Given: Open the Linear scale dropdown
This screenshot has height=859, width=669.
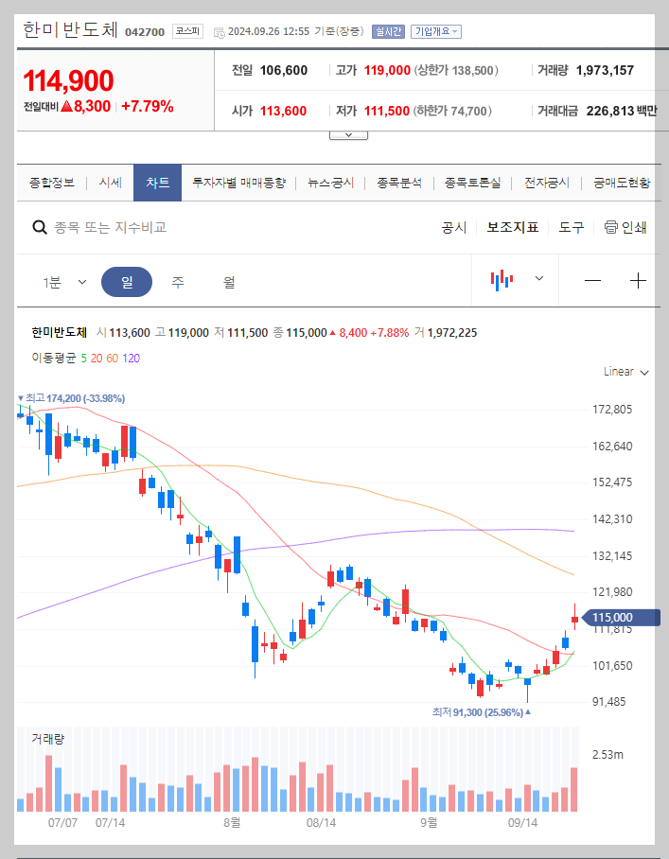Looking at the screenshot, I should pos(624,372).
